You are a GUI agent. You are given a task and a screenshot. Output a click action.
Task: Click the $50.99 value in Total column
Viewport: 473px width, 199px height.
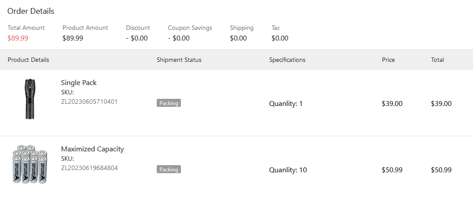click(441, 170)
